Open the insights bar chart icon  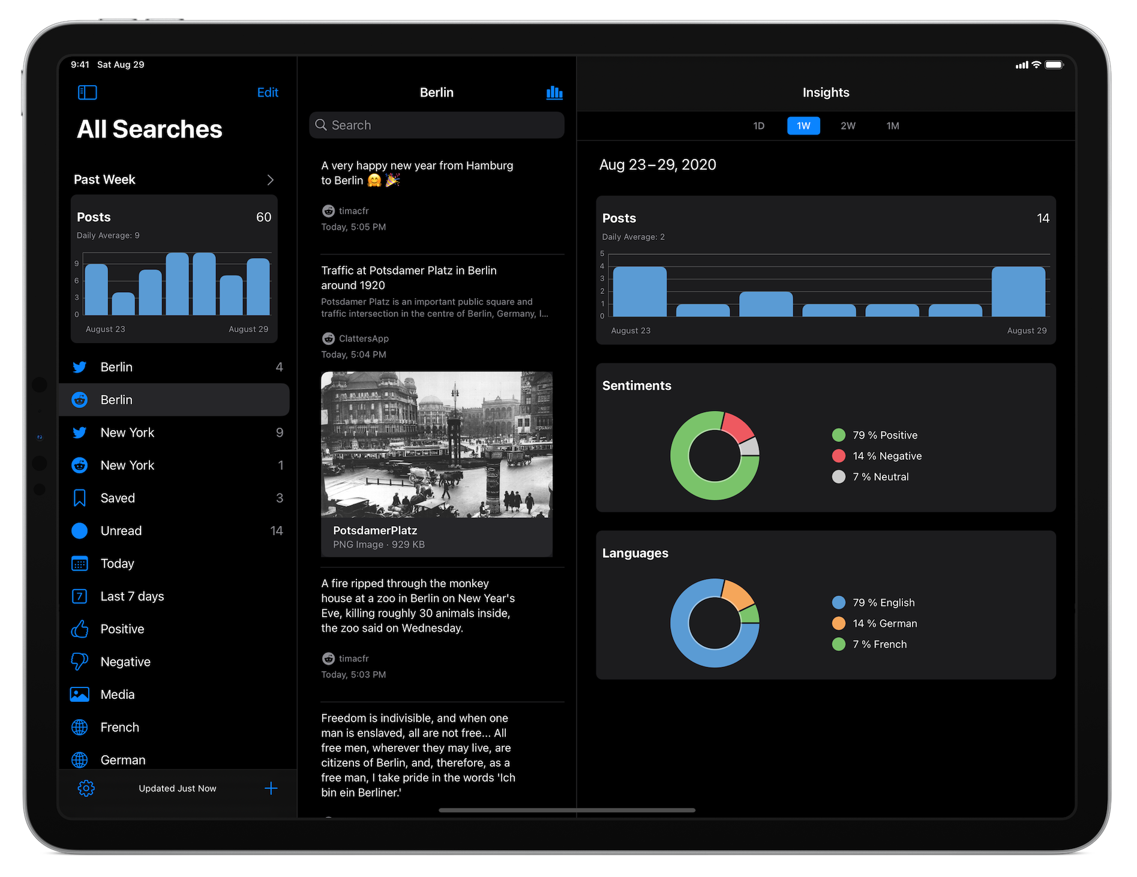pos(554,92)
